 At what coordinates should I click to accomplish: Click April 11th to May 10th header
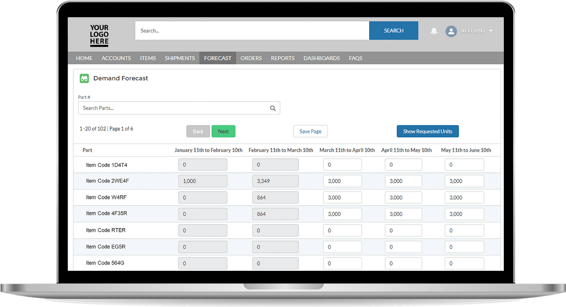pyautogui.click(x=406, y=150)
